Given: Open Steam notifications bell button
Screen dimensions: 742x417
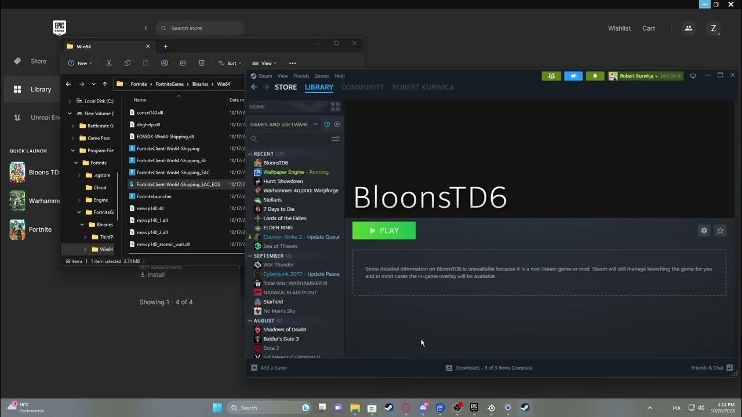Looking at the screenshot, I should [595, 76].
